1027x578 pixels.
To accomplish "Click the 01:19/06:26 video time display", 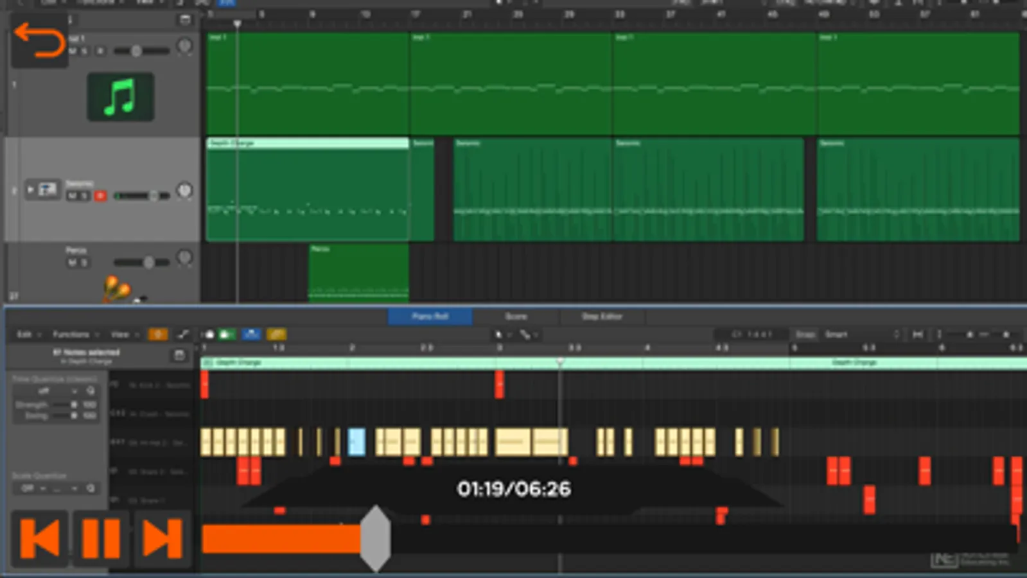I will pyautogui.click(x=514, y=489).
